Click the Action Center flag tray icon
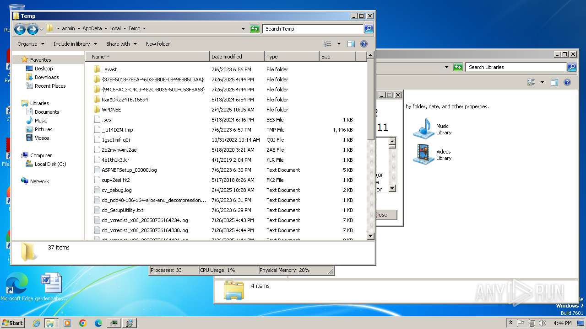The image size is (586, 329). [521, 323]
